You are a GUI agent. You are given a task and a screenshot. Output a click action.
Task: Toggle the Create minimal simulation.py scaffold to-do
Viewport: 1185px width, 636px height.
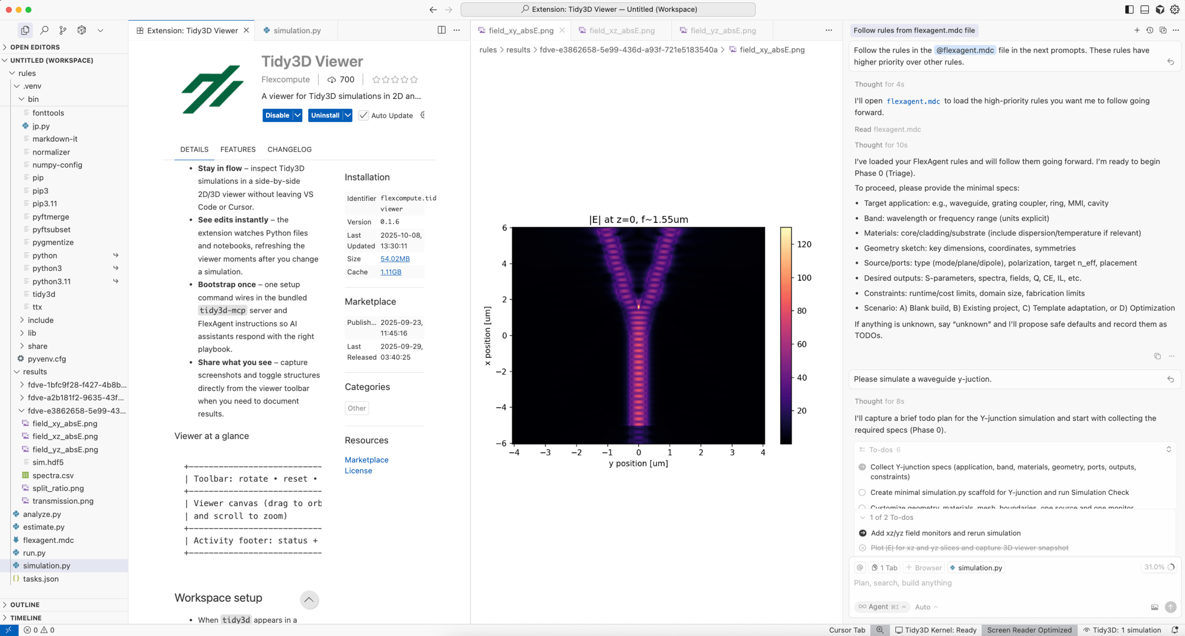tap(862, 493)
